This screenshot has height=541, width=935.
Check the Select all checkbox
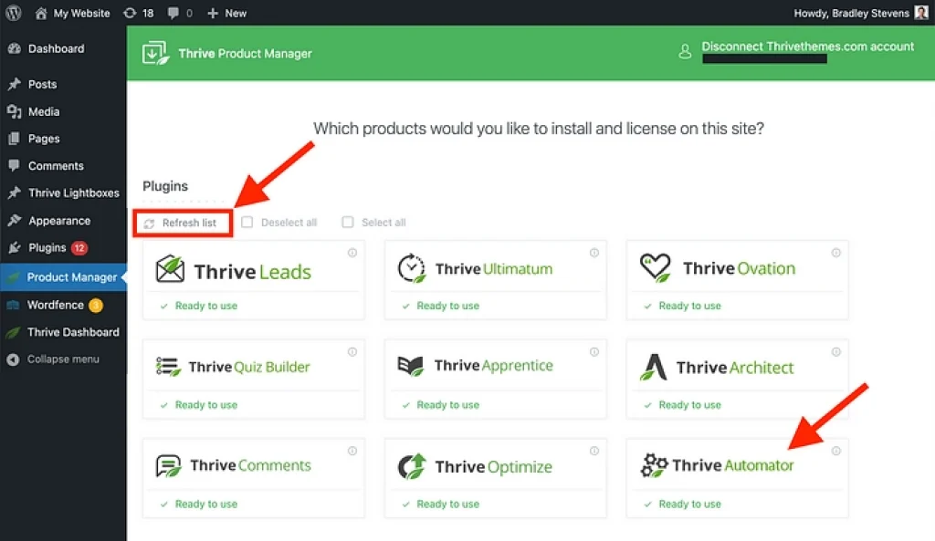click(x=347, y=222)
